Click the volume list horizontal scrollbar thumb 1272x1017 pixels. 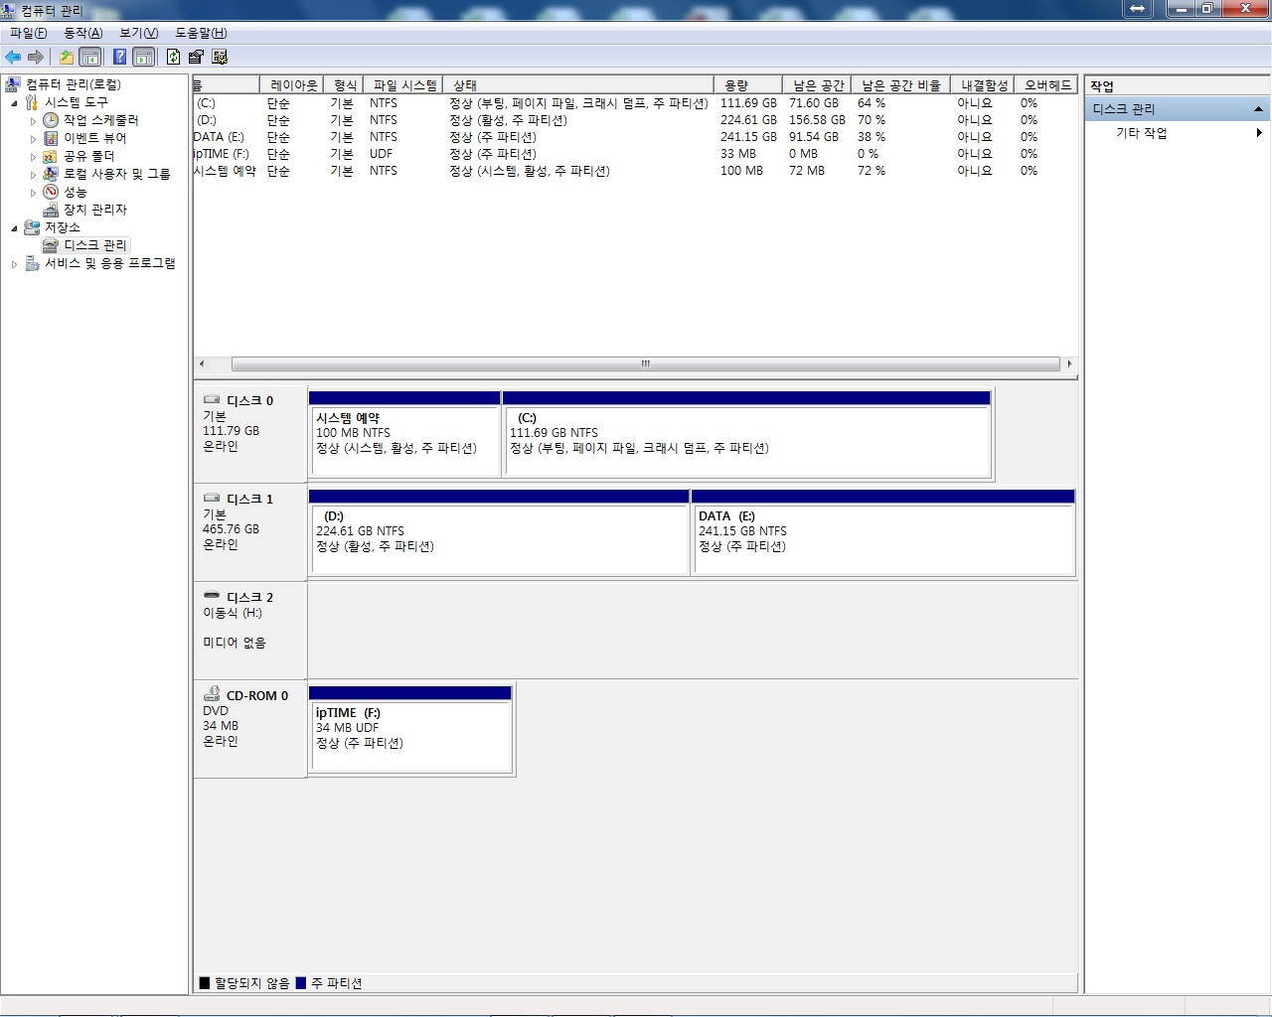[x=646, y=364]
